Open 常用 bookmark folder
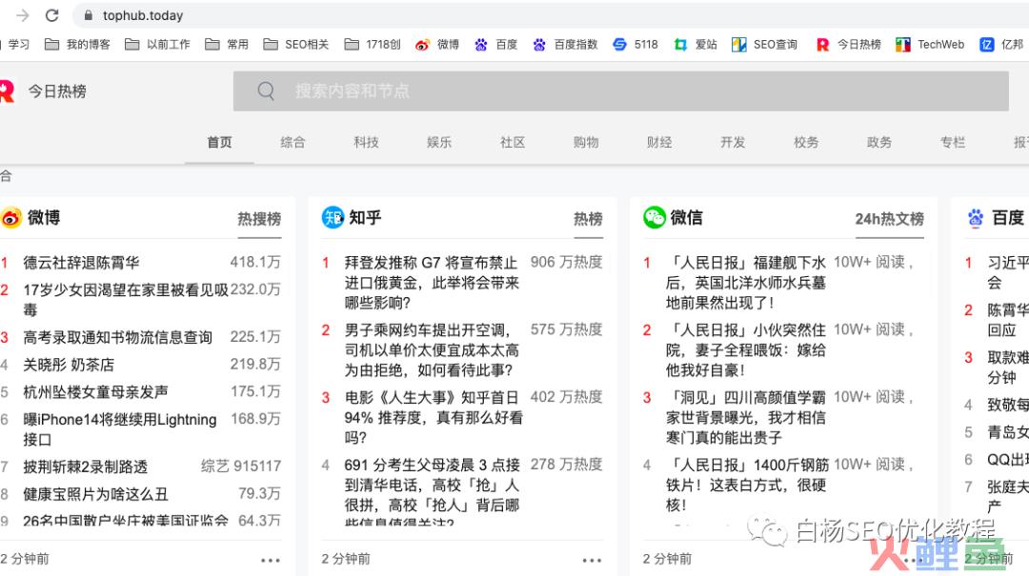The width and height of the screenshot is (1029, 576). click(227, 45)
